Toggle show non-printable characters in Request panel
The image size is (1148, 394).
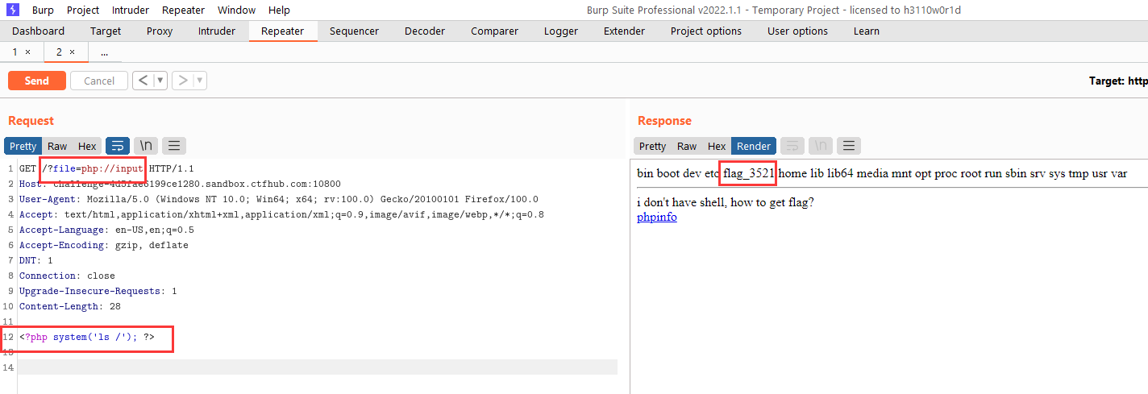146,146
